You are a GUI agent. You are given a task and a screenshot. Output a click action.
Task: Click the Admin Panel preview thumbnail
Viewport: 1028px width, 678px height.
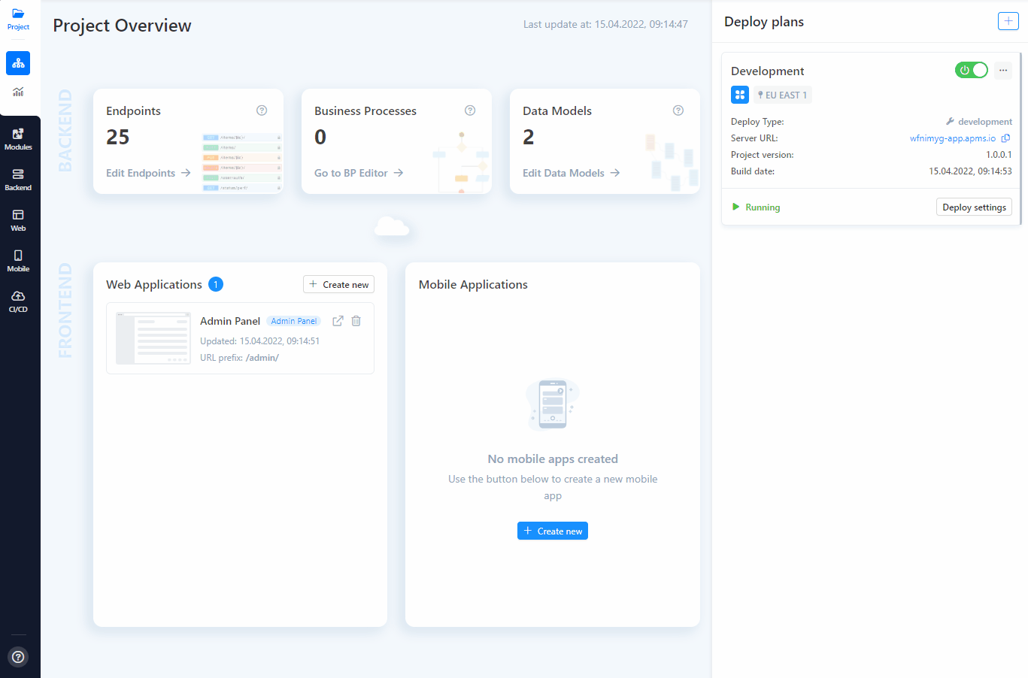pos(153,338)
